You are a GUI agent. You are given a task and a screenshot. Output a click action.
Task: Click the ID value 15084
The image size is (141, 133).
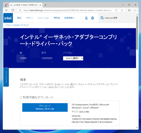[23, 58]
